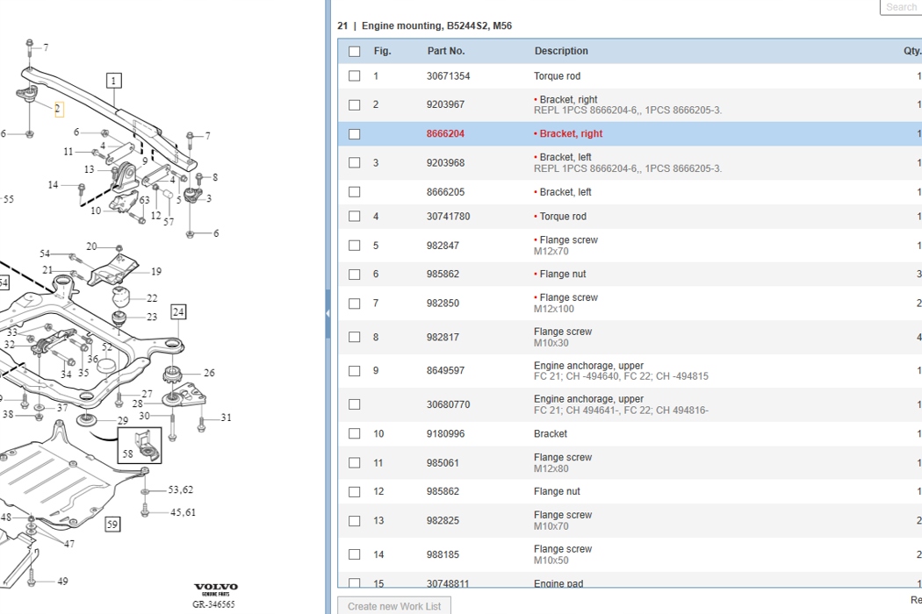Click boxed callout 24 on the subframe diagram

pyautogui.click(x=178, y=312)
